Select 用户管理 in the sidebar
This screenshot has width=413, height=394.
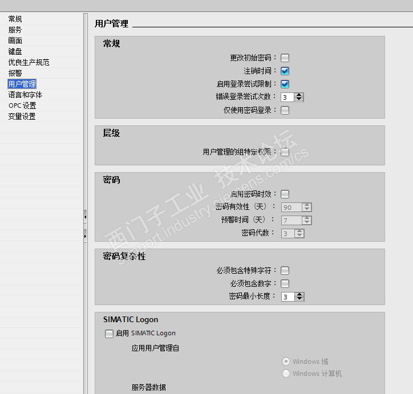pos(22,84)
